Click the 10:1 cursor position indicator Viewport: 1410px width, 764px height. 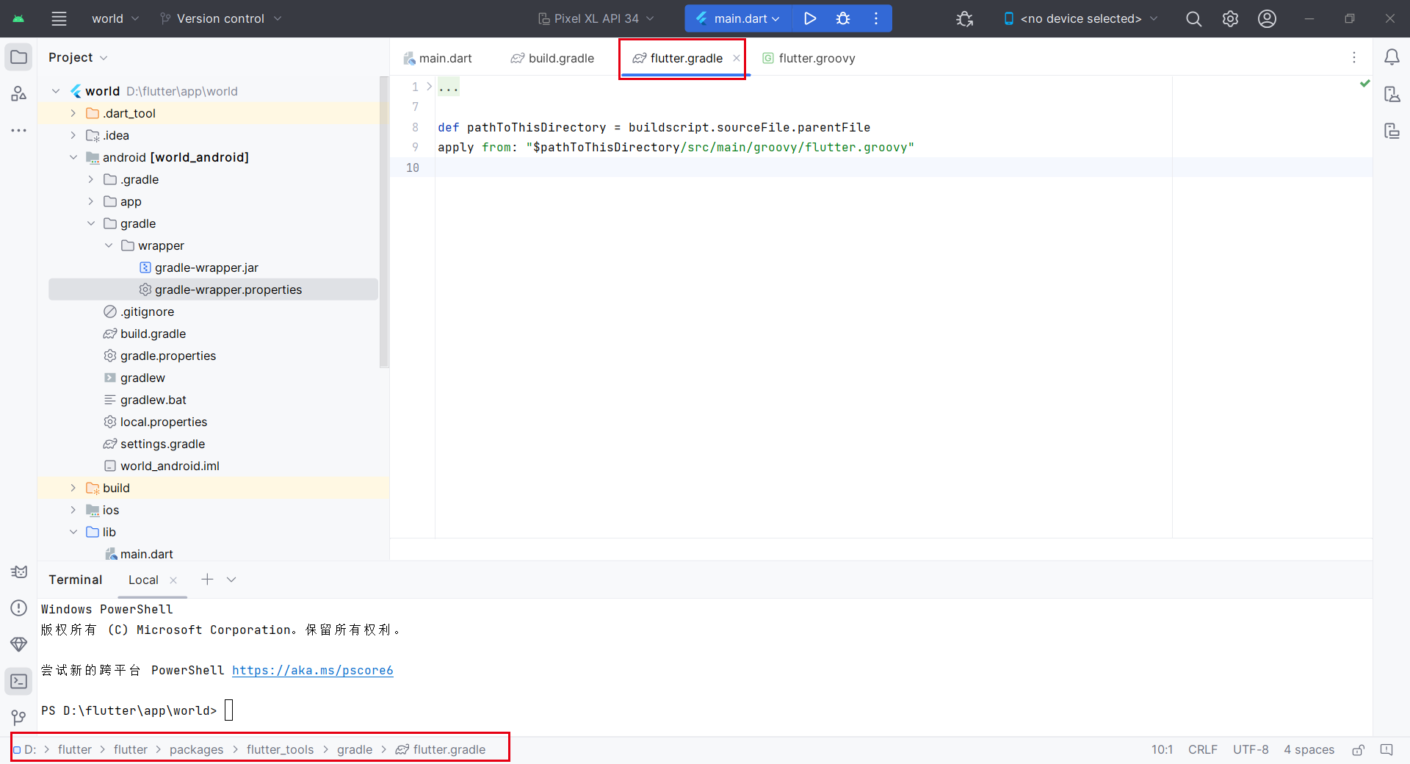coord(1162,749)
